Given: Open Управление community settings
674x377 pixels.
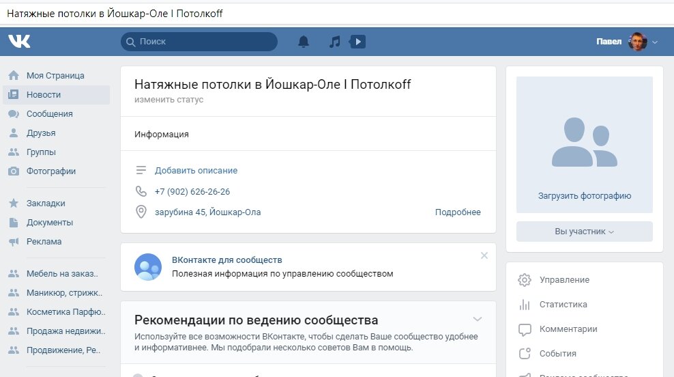Looking at the screenshot, I should coord(564,280).
